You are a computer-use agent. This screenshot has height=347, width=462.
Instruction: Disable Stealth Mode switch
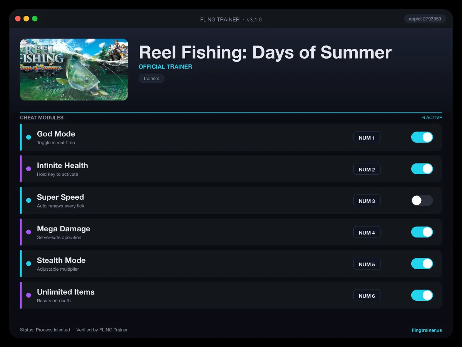422,264
